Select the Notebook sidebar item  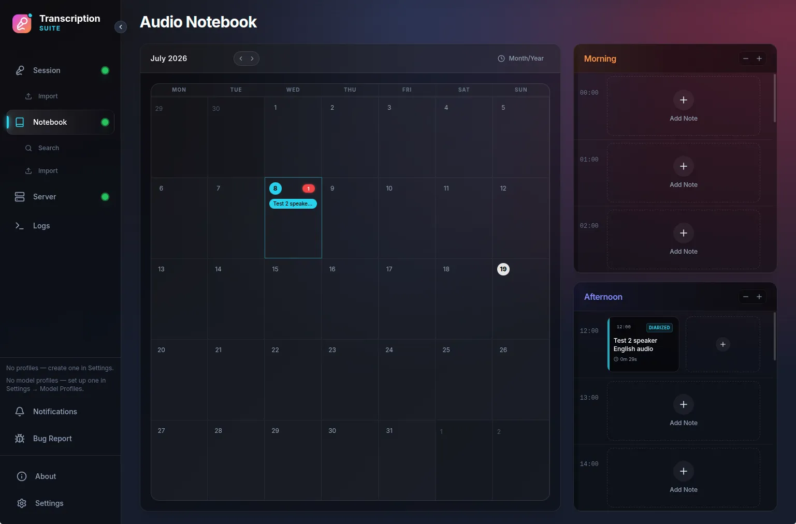pyautogui.click(x=60, y=122)
